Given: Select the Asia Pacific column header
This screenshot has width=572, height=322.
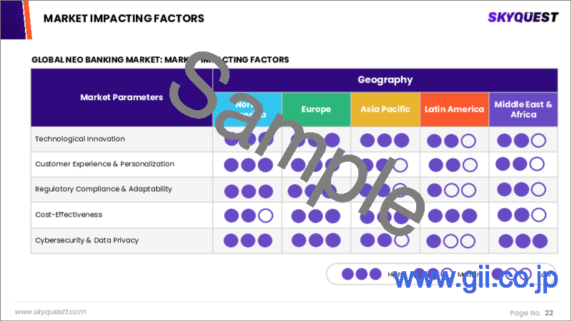Looking at the screenshot, I should click(x=385, y=109).
